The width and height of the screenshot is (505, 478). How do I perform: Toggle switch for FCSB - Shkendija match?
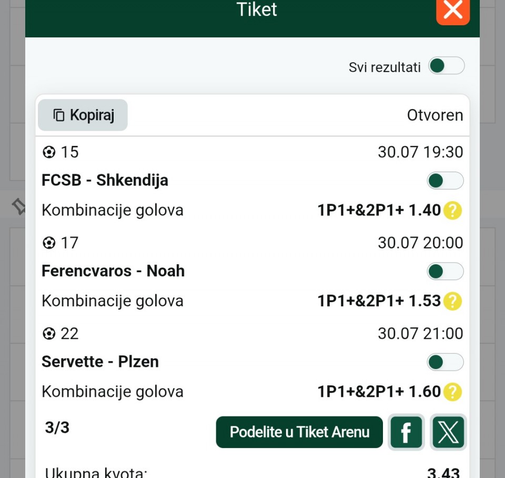(x=445, y=181)
